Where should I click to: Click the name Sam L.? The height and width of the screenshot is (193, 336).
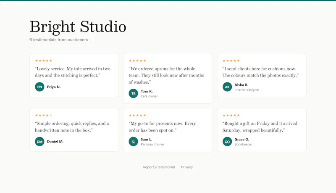[x=146, y=140]
